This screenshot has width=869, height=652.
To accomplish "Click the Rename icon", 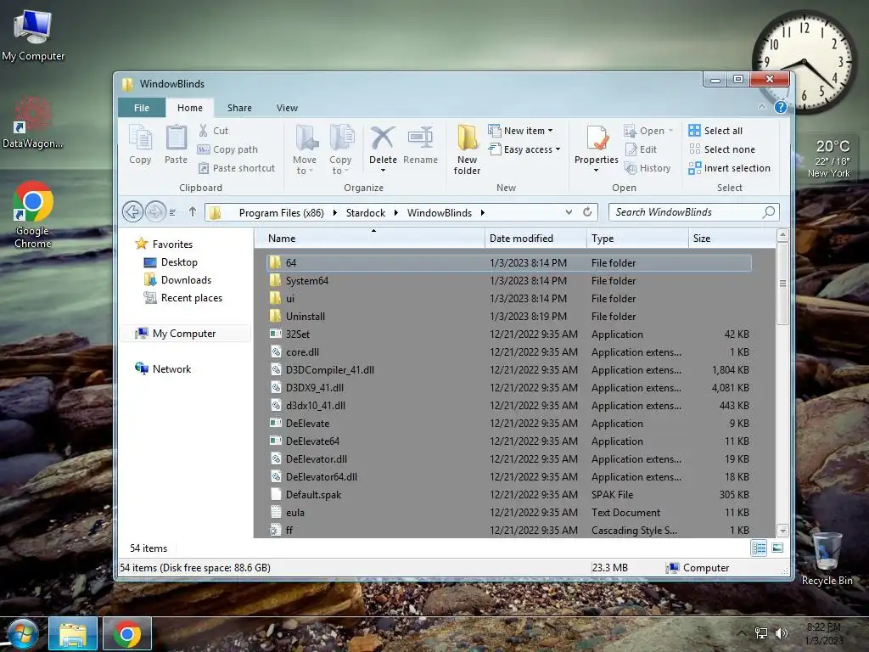I will 421,138.
